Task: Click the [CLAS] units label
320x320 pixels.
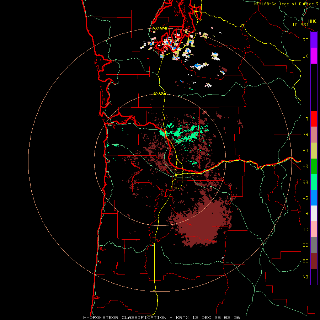Action: 300,25
